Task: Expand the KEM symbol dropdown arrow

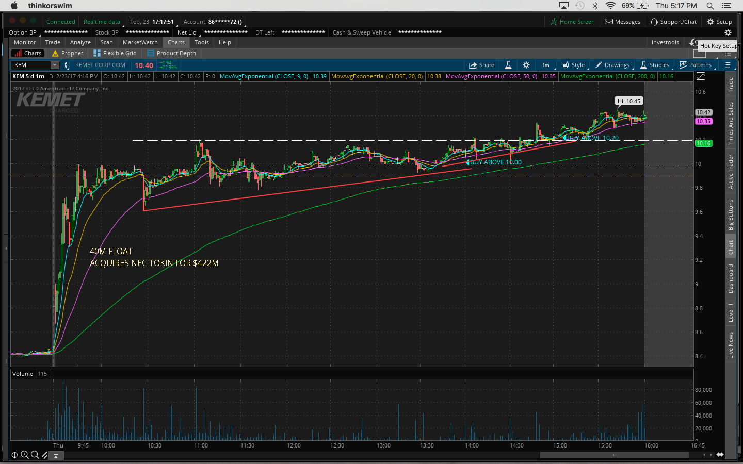Action: coord(55,65)
